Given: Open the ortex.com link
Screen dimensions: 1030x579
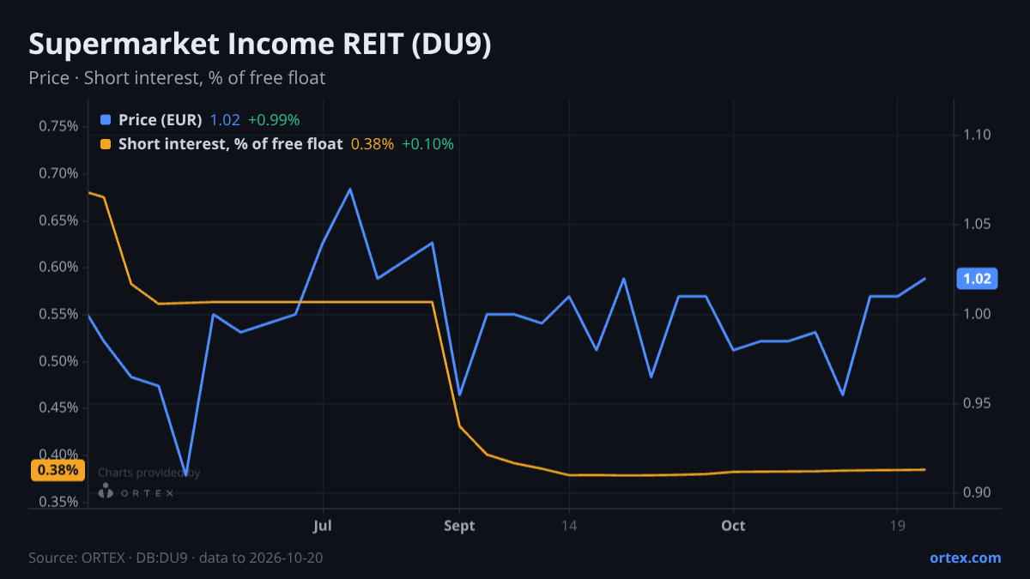Looking at the screenshot, I should 966,558.
